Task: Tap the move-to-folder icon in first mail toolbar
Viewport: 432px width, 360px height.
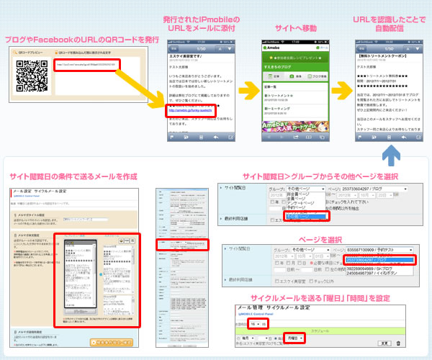Action: click(186, 137)
